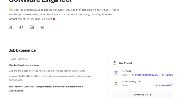Click the email envelope icon
Viewport: 184px width, 104px height.
click(42, 27)
